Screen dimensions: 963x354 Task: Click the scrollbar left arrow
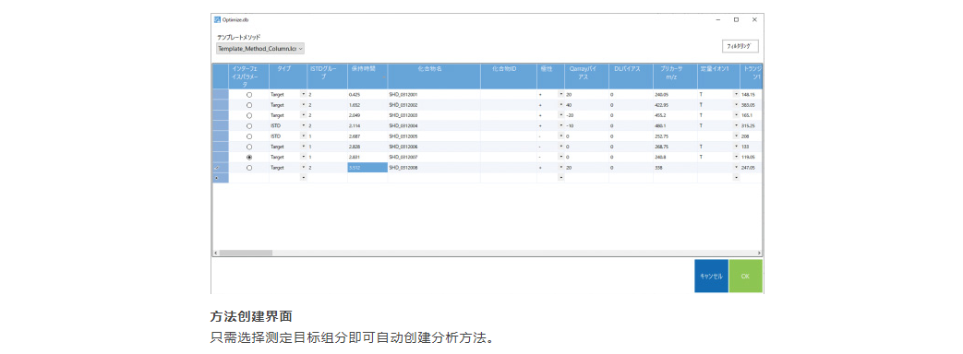point(215,253)
